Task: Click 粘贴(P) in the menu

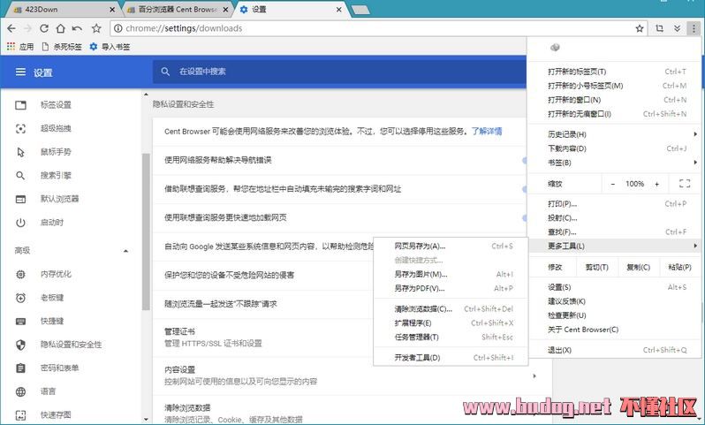Action: coord(680,267)
